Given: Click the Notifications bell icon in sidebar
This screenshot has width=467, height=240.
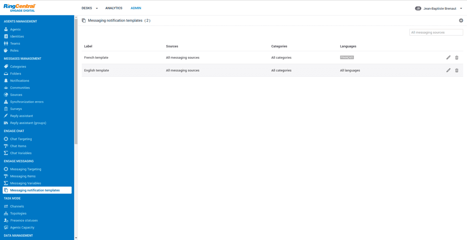Looking at the screenshot, I should (6, 81).
